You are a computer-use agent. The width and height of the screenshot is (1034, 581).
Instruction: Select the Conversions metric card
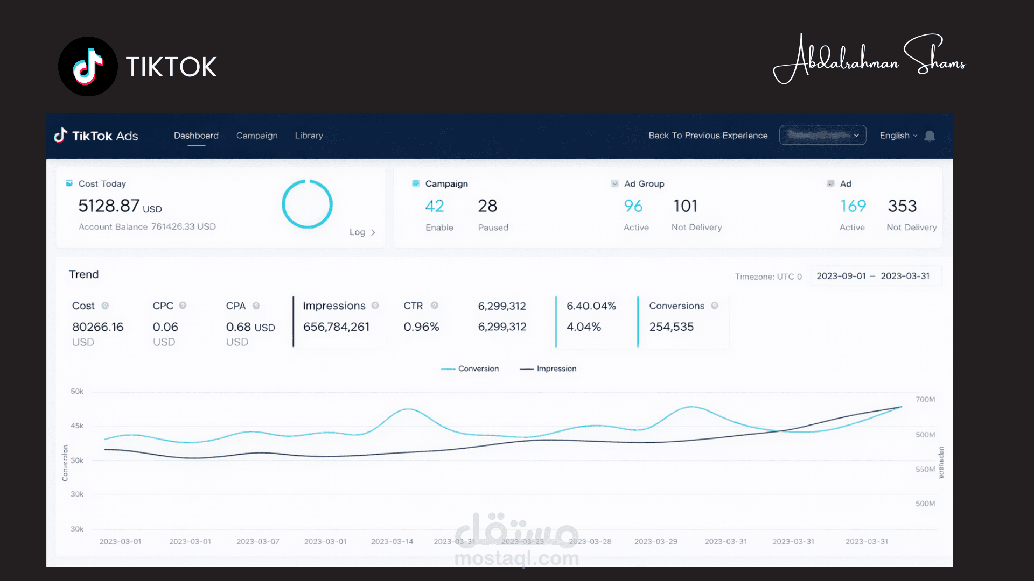pyautogui.click(x=683, y=322)
